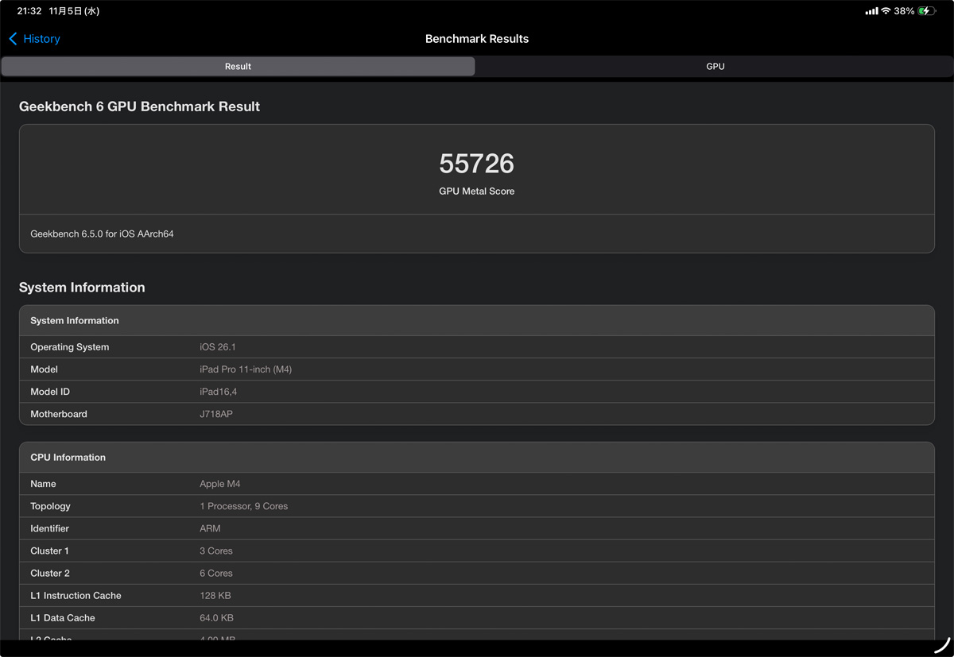The height and width of the screenshot is (657, 954).
Task: Open the GPU tab
Action: point(715,67)
